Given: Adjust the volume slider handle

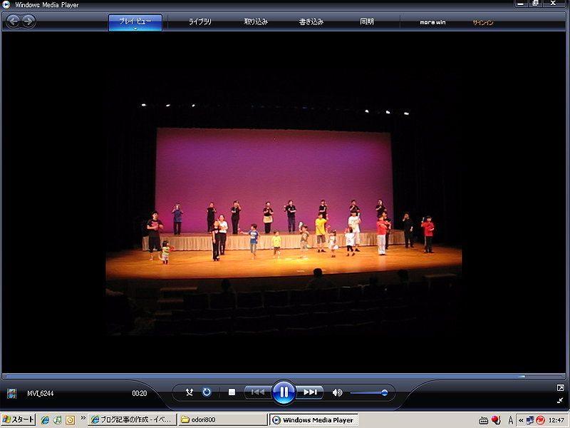Looking at the screenshot, I should [x=384, y=392].
